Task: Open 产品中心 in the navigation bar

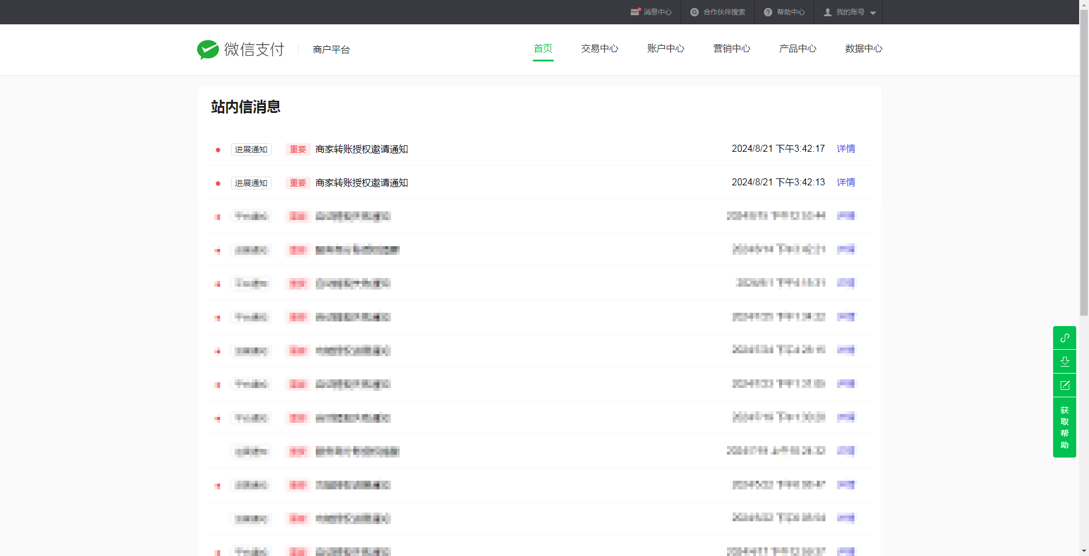Action: [798, 49]
